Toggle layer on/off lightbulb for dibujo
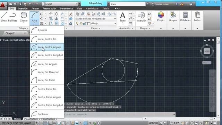Image resolution: width=222 pixels, height=125 pixels. coord(77,23)
